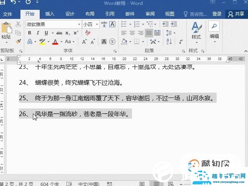Open the font name dropdown 微软雅黑

click(x=79, y=24)
